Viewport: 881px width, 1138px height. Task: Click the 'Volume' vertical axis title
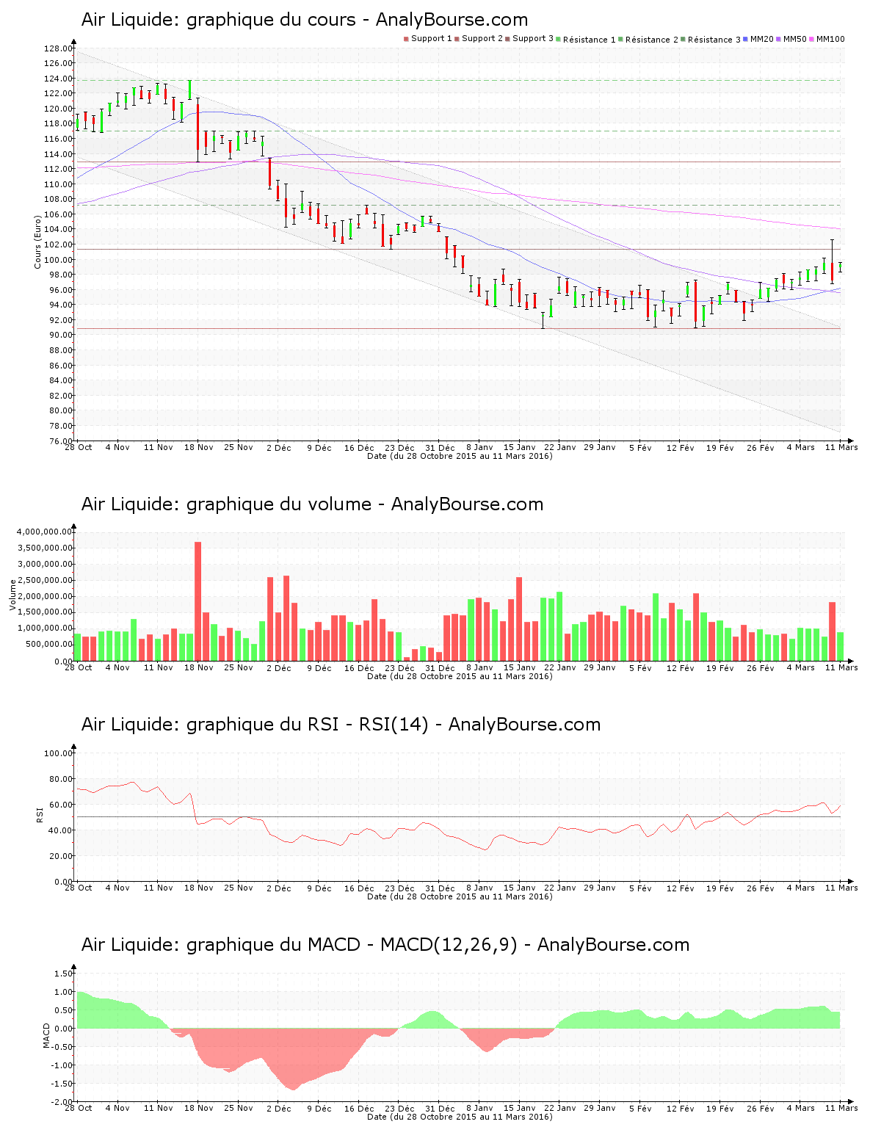[x=12, y=595]
